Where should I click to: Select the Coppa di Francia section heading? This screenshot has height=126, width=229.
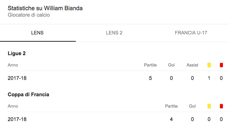pos(28,94)
